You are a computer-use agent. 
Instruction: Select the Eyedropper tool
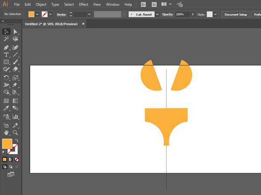(6, 109)
